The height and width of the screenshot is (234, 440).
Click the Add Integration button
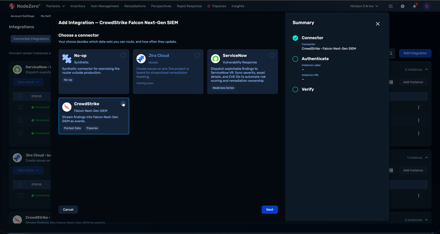(x=415, y=53)
